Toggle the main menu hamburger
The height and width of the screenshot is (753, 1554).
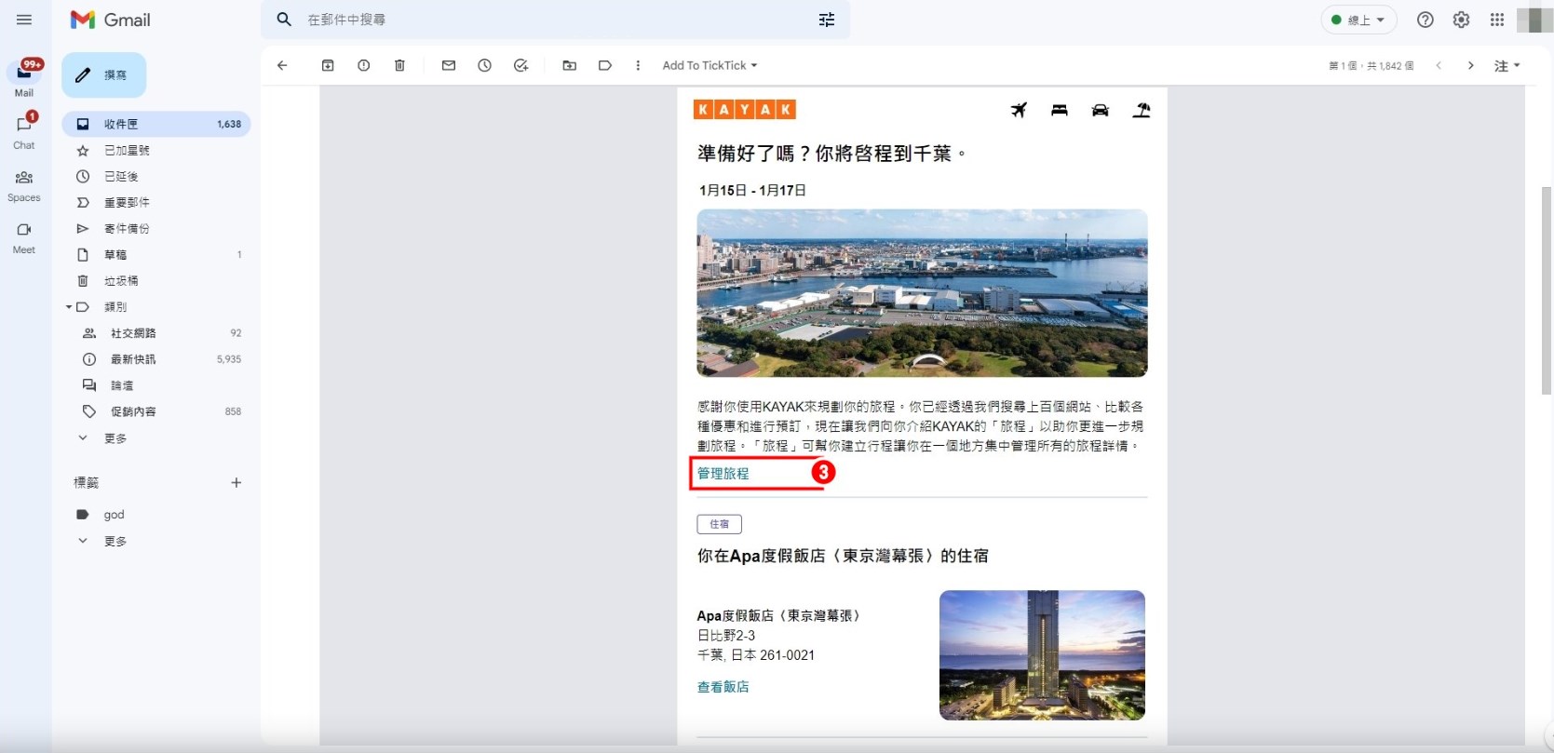[24, 20]
